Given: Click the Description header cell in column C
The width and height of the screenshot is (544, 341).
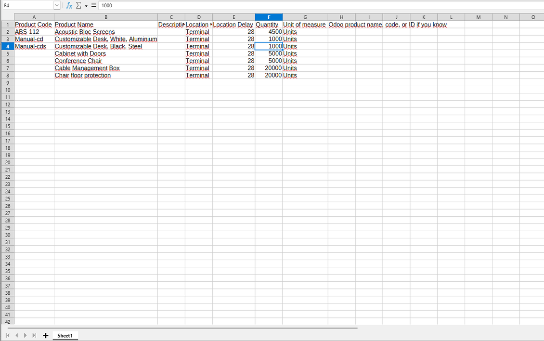Looking at the screenshot, I should point(171,25).
